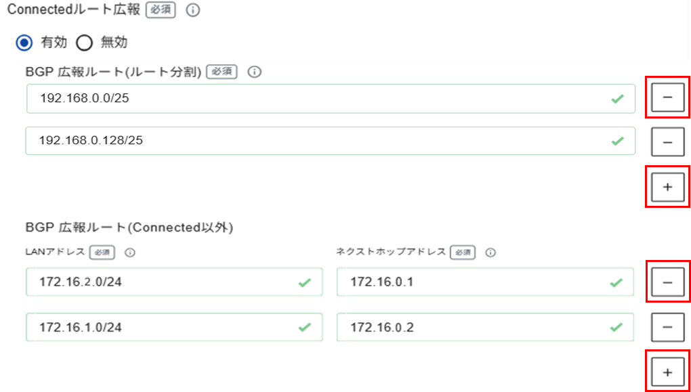Edit the 172.16.0.2 next hop field
Viewport: 691px width, 392px height.
486,327
